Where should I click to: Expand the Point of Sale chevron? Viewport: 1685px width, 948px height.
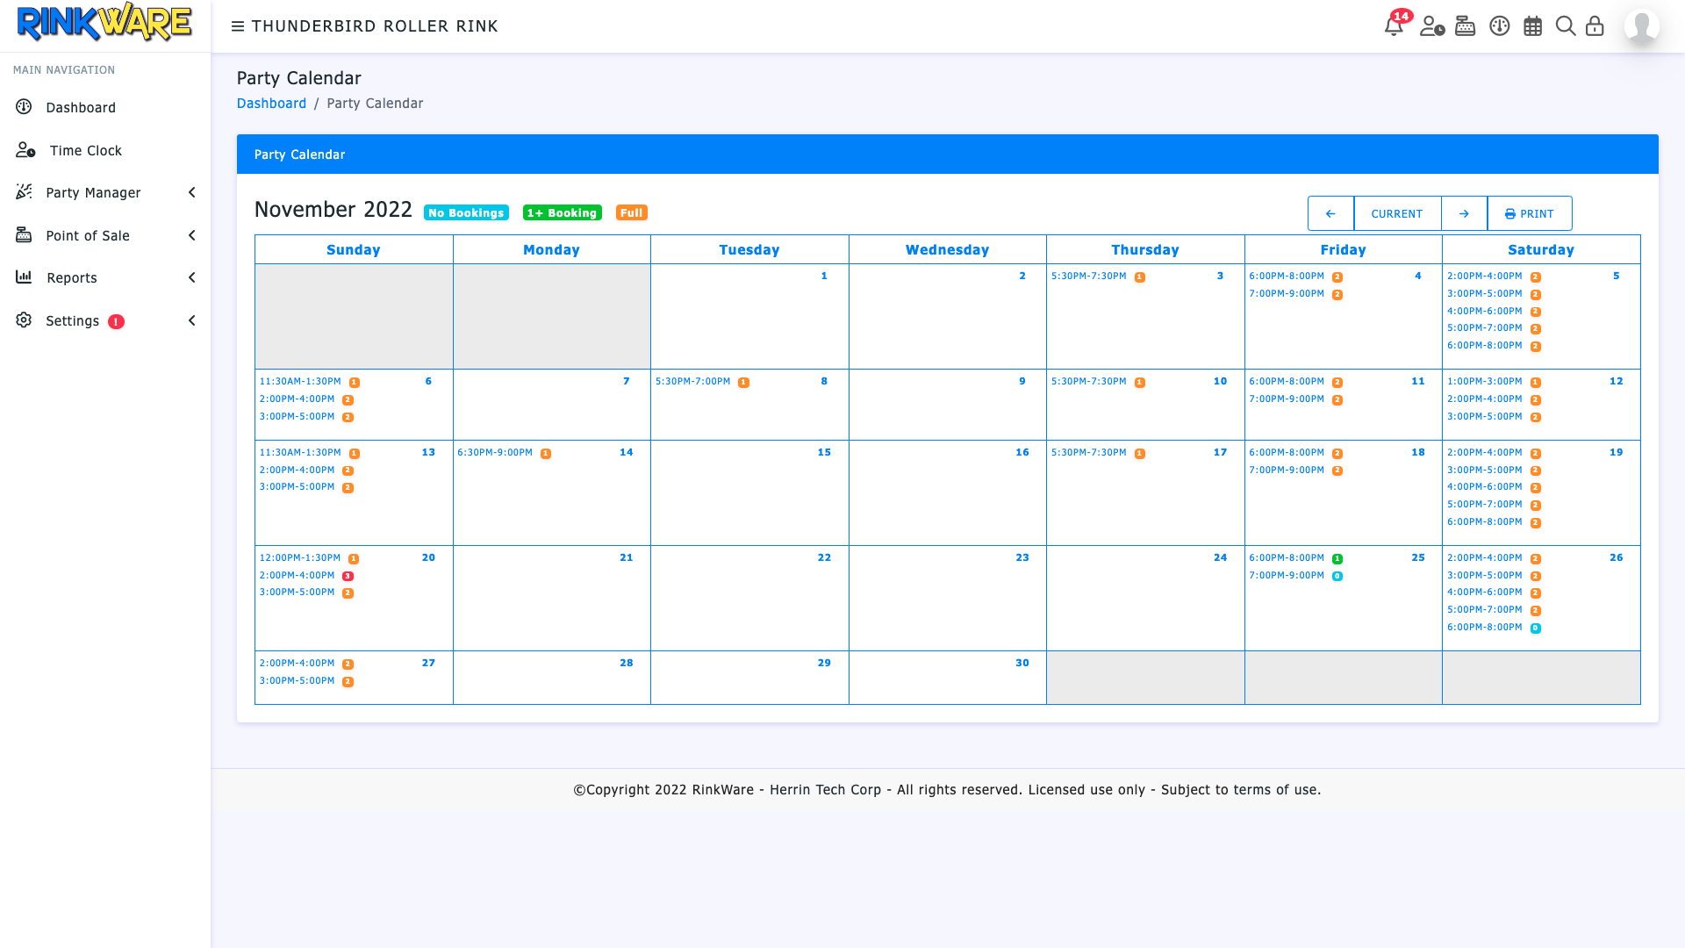pyautogui.click(x=191, y=235)
